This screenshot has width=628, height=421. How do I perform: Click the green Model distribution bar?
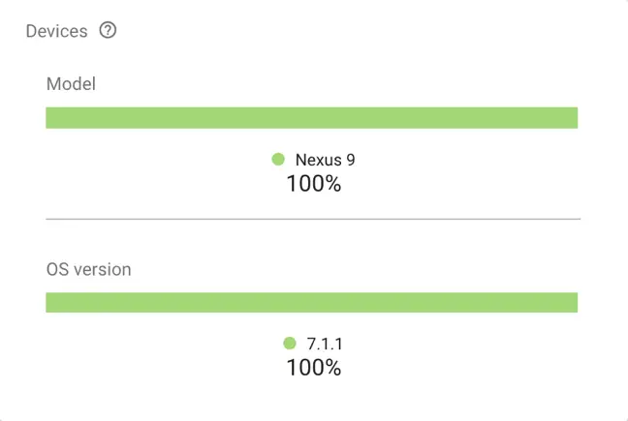(x=312, y=118)
